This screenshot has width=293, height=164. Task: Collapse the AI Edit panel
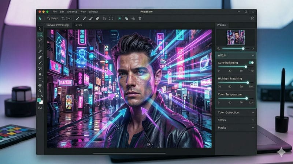253,55
